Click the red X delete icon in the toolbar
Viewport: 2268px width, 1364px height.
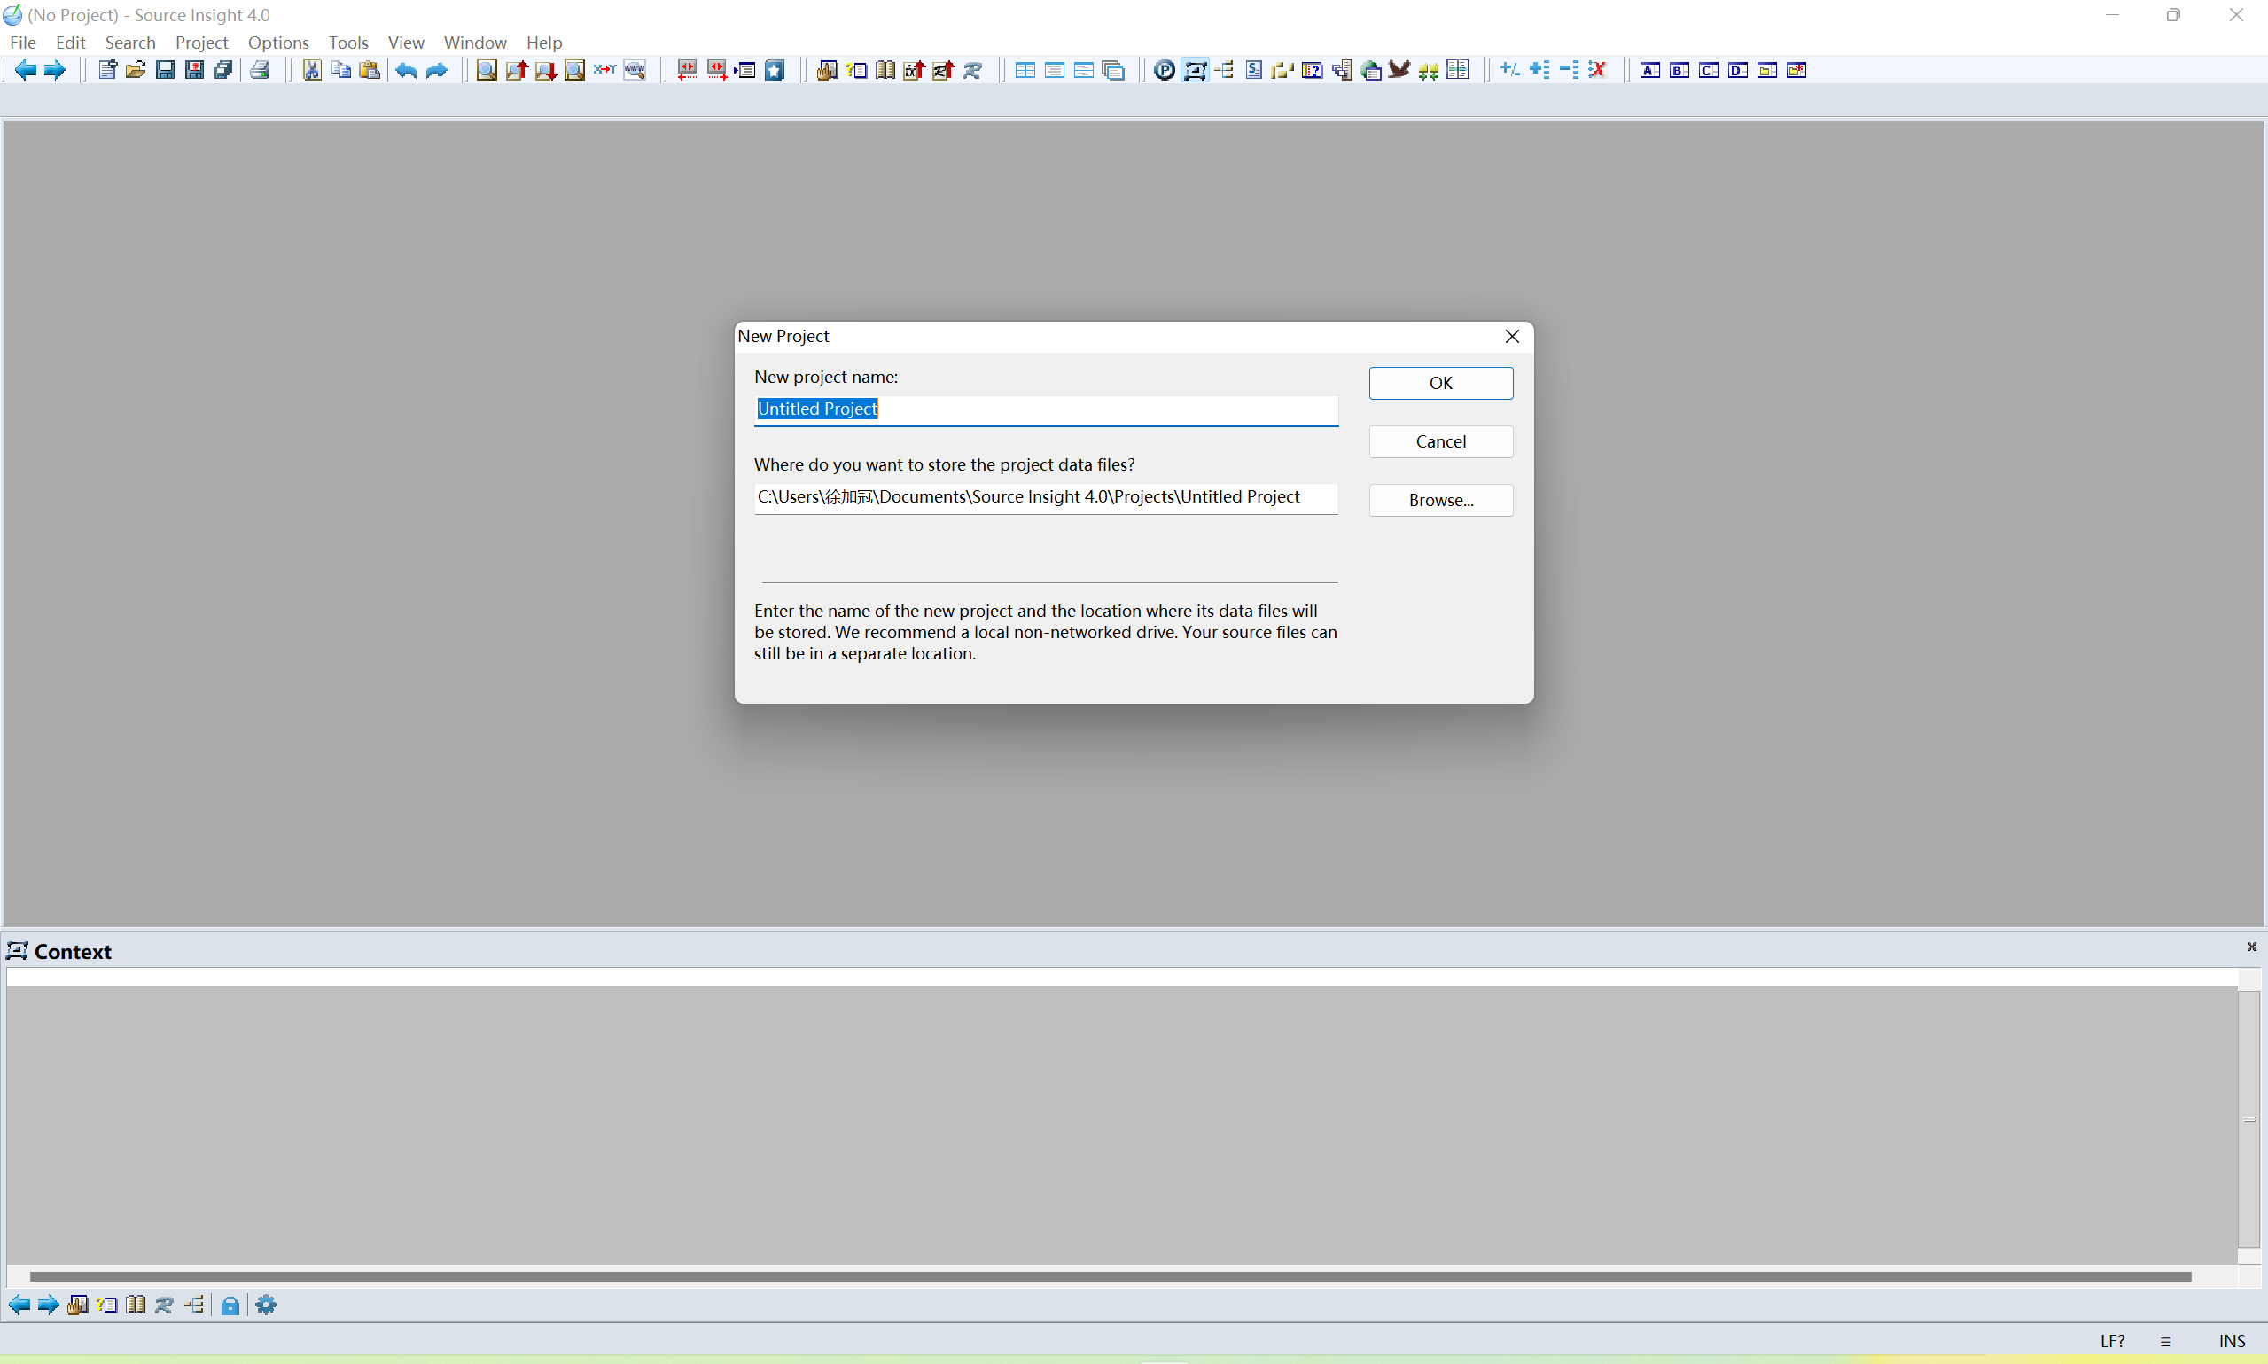tap(1598, 70)
